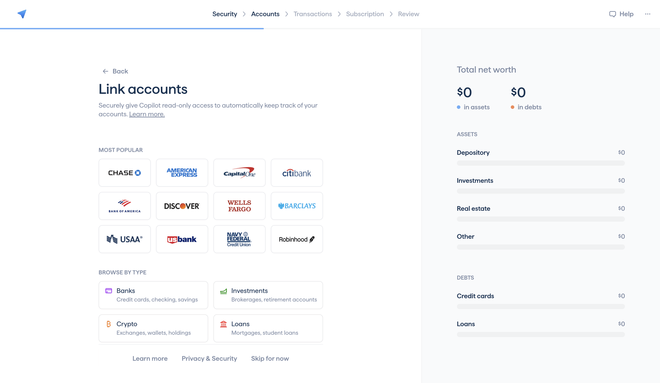Select the Wells Fargo logo tile
660x383 pixels.
(240, 206)
